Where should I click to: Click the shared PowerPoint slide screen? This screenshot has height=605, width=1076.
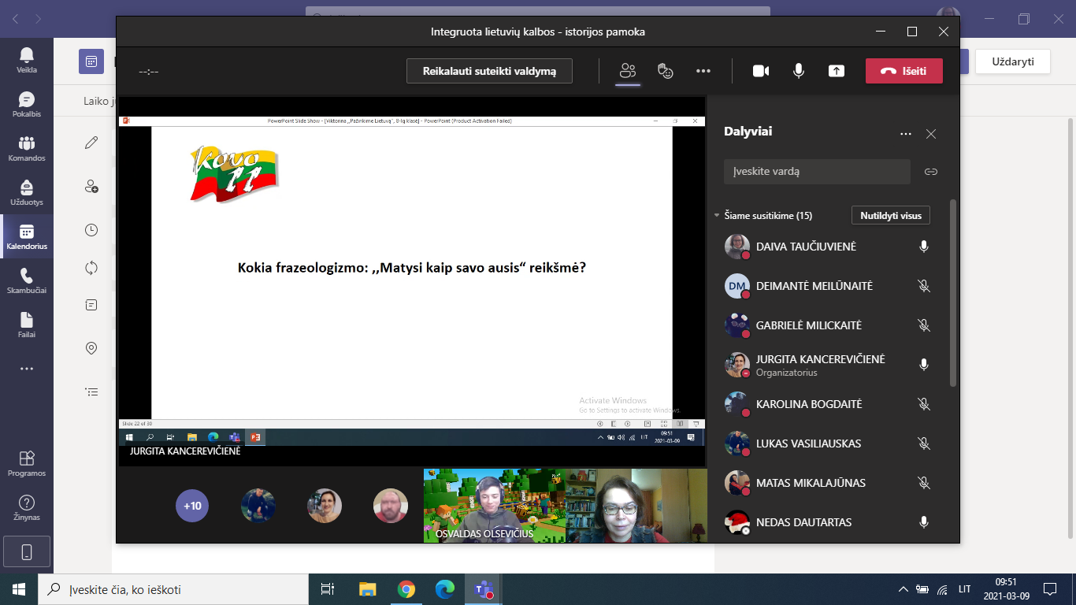(411, 273)
